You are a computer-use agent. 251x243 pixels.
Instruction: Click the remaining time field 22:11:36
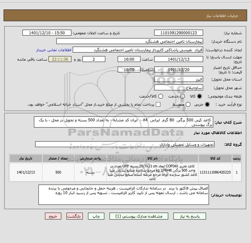[60, 59]
